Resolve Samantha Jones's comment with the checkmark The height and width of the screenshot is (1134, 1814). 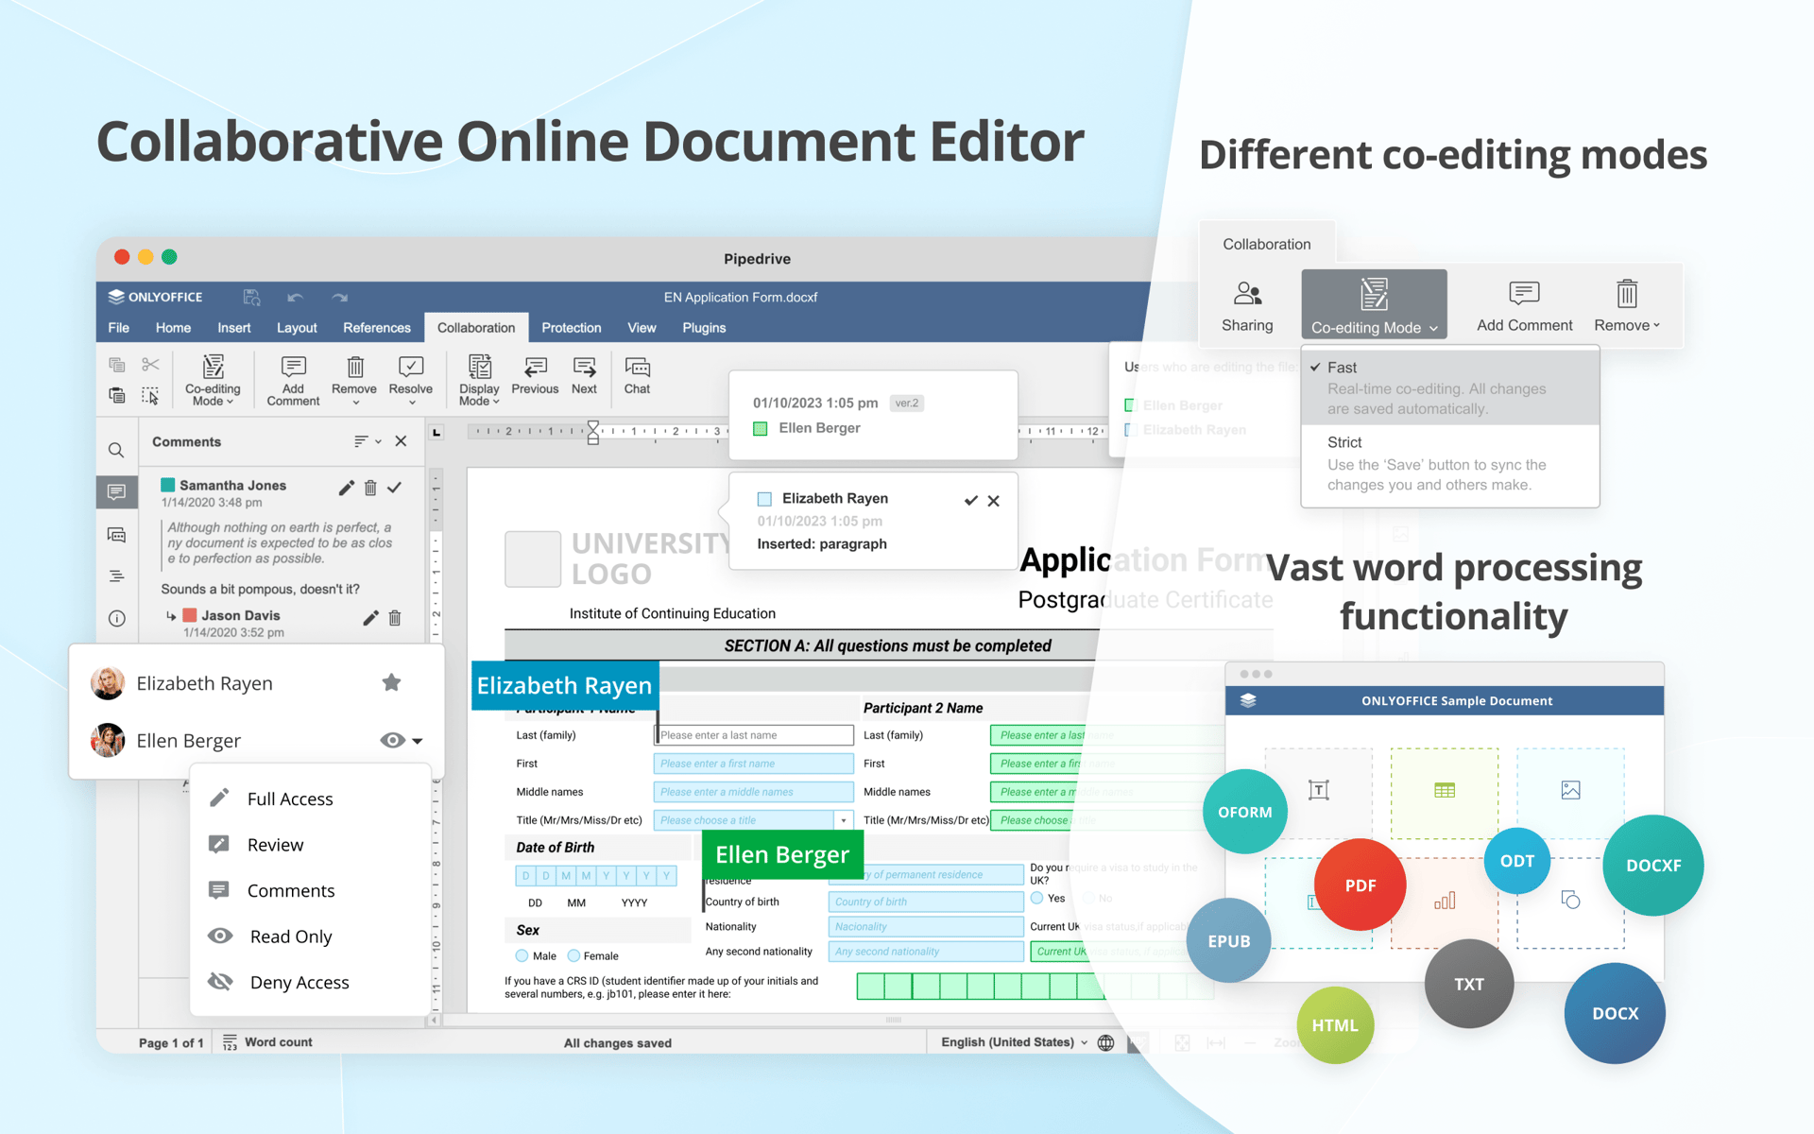(395, 488)
